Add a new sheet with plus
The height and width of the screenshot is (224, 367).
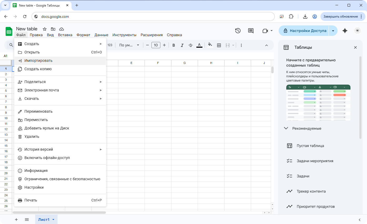point(16,219)
